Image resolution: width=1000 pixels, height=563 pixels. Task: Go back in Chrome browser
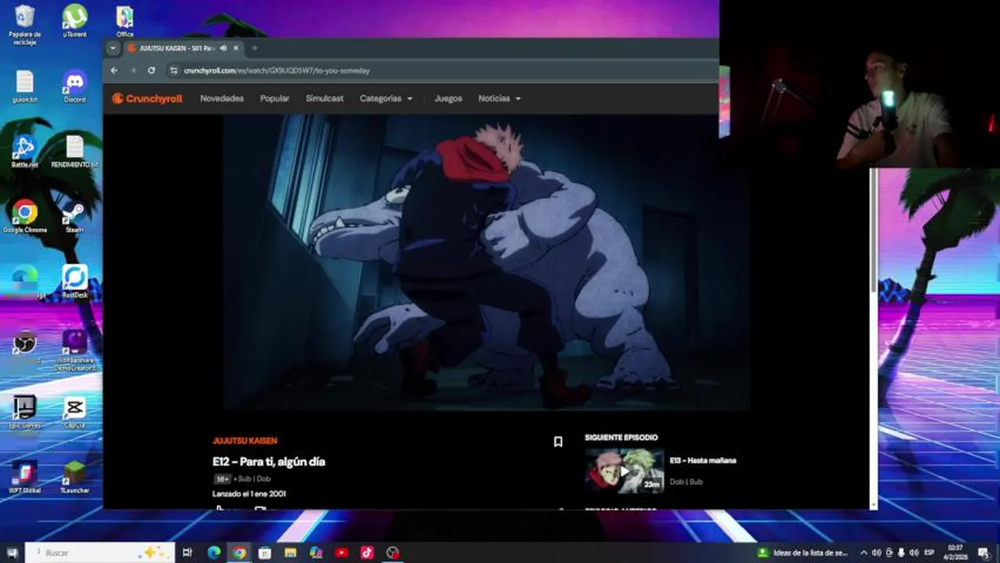click(x=114, y=70)
